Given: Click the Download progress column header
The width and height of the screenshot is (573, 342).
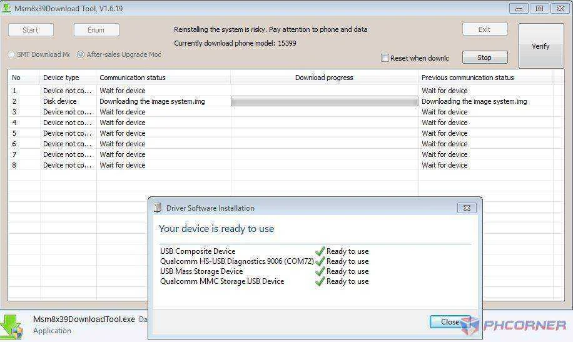Looking at the screenshot, I should [324, 78].
